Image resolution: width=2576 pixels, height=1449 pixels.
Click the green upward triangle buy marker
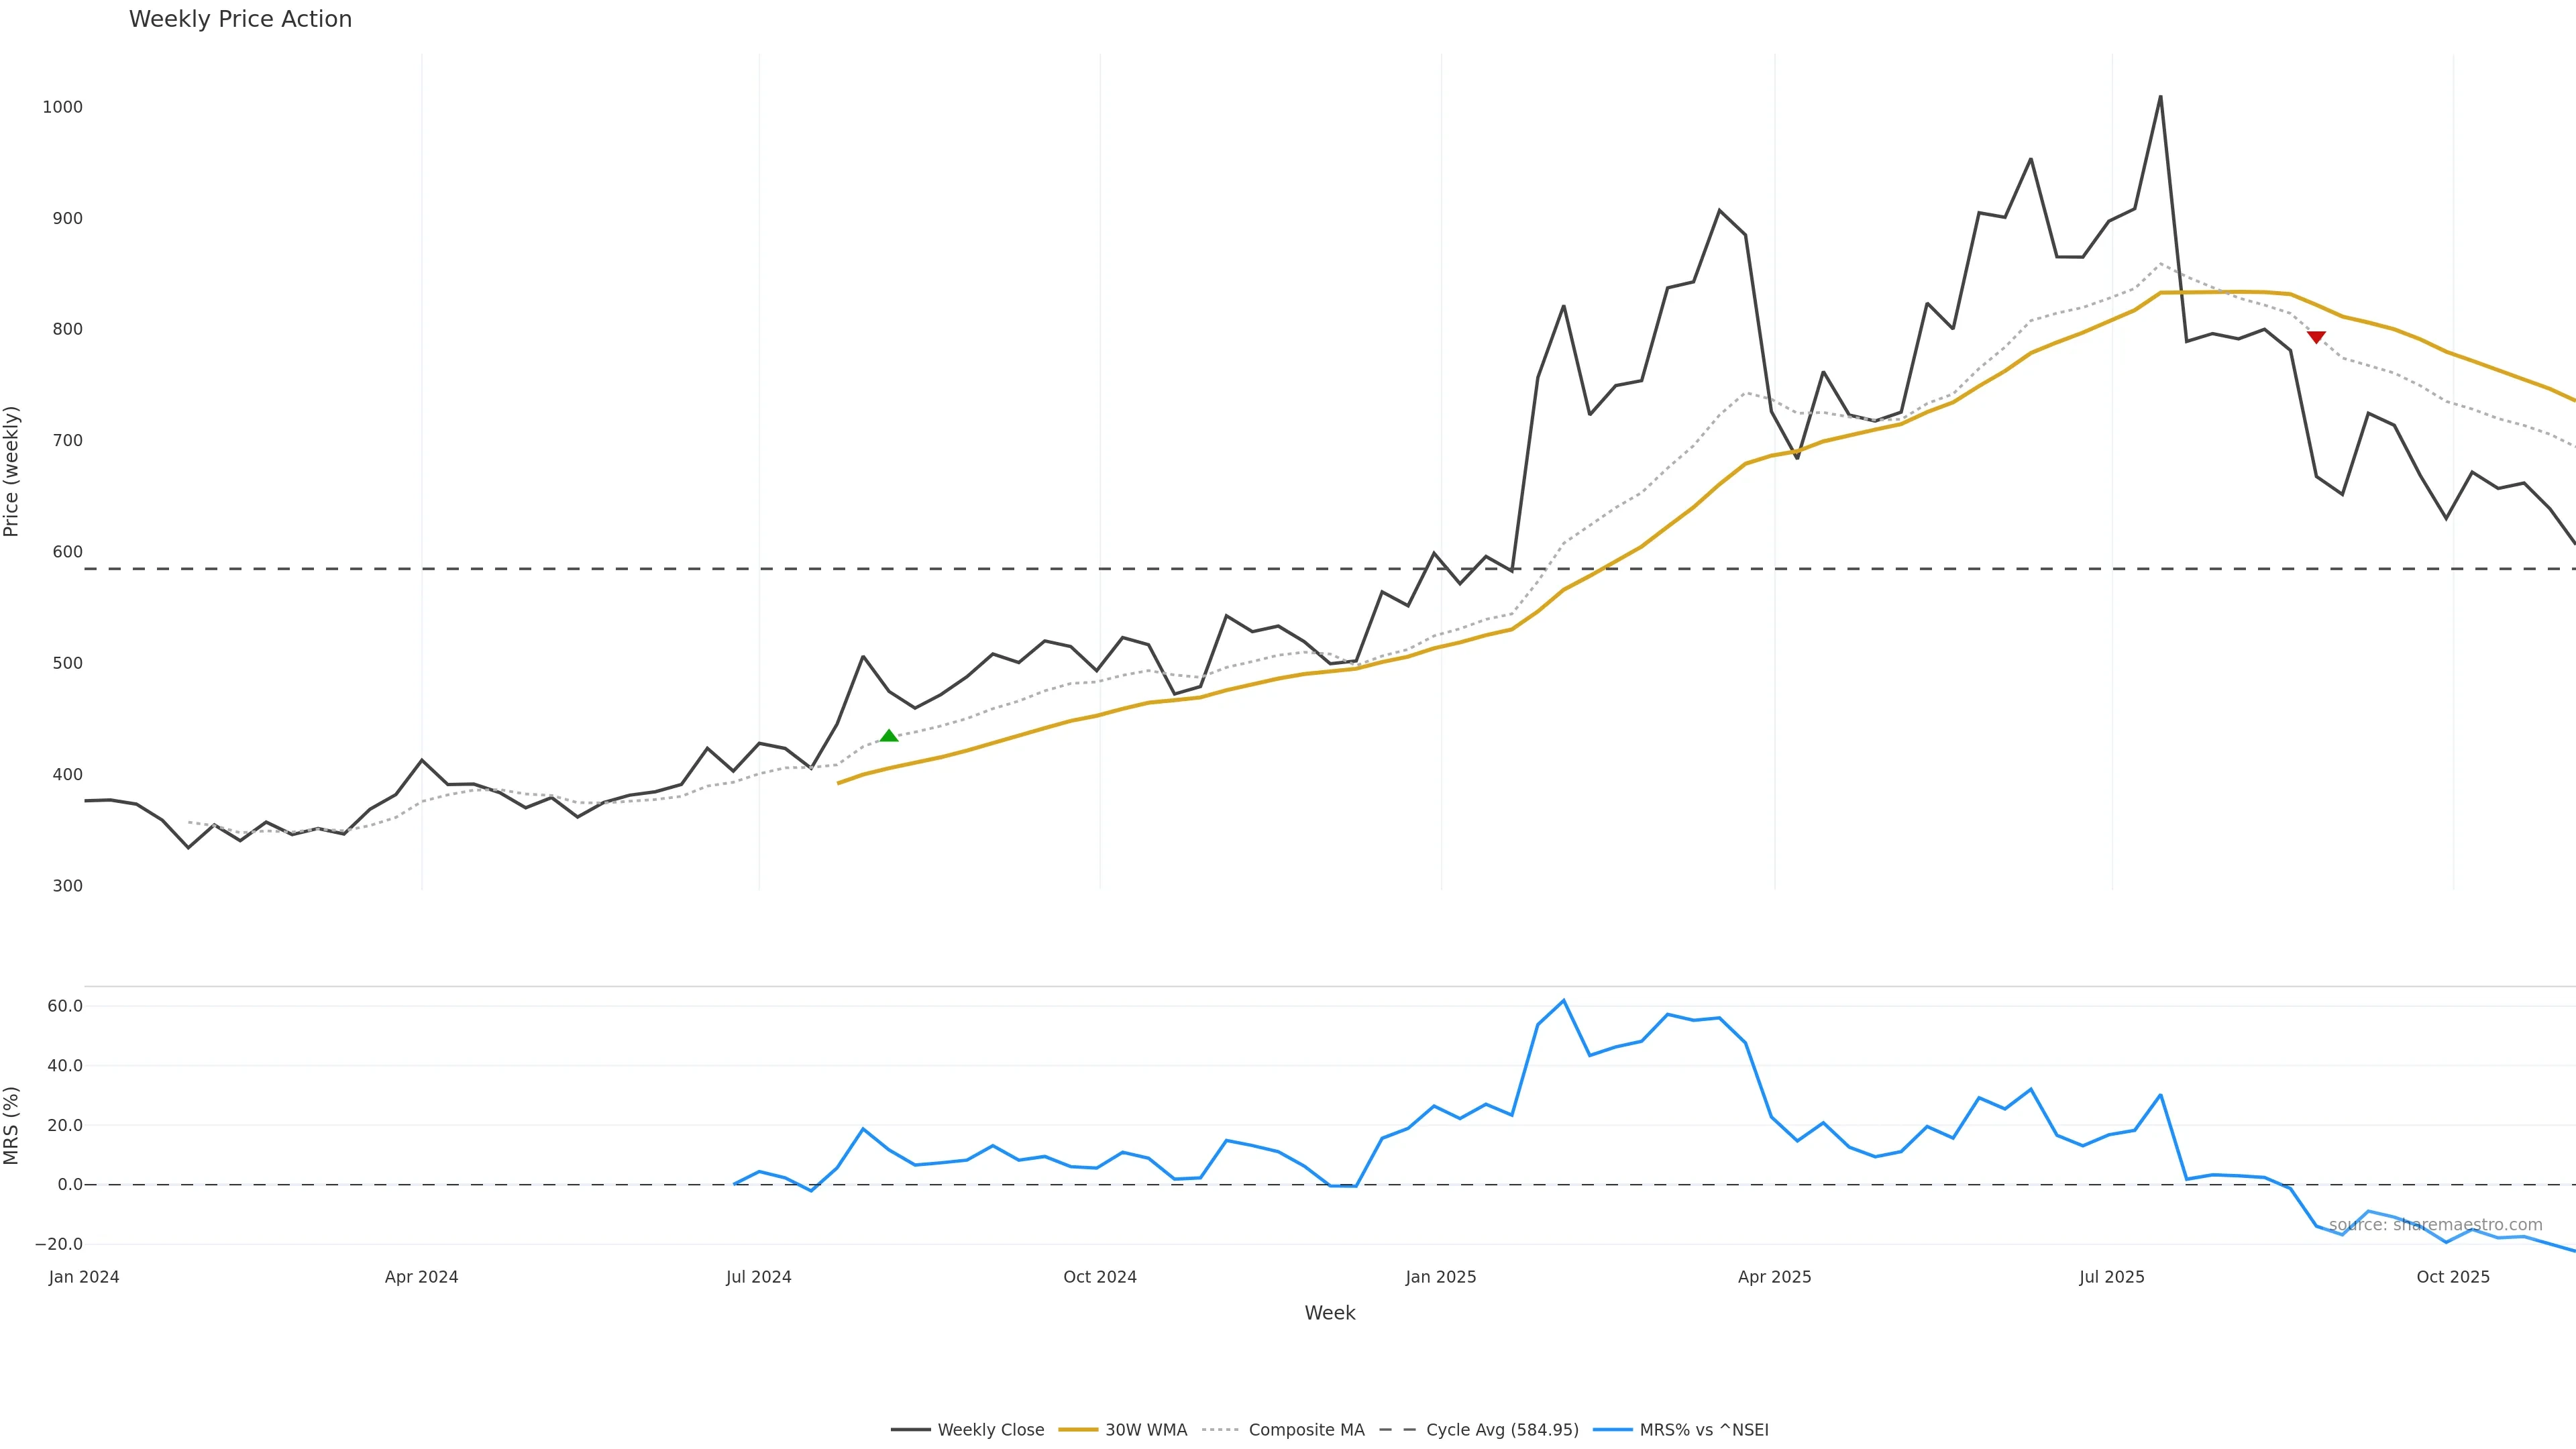click(x=889, y=736)
